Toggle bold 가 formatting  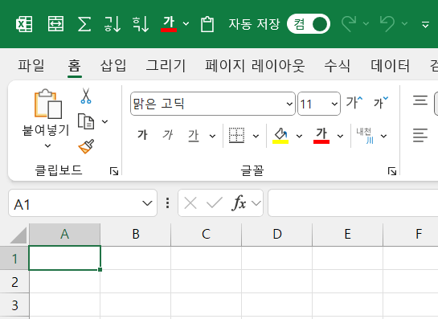pyautogui.click(x=143, y=135)
